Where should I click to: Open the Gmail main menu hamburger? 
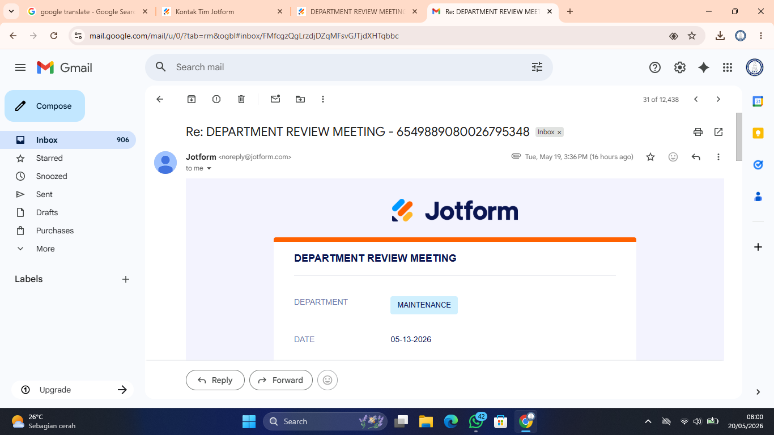coord(20,67)
